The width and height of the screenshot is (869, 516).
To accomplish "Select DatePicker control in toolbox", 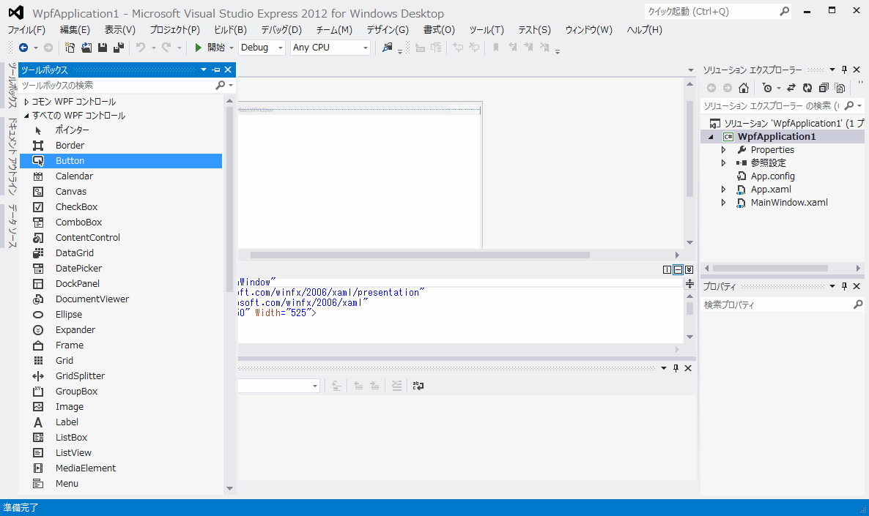I will pyautogui.click(x=121, y=269).
